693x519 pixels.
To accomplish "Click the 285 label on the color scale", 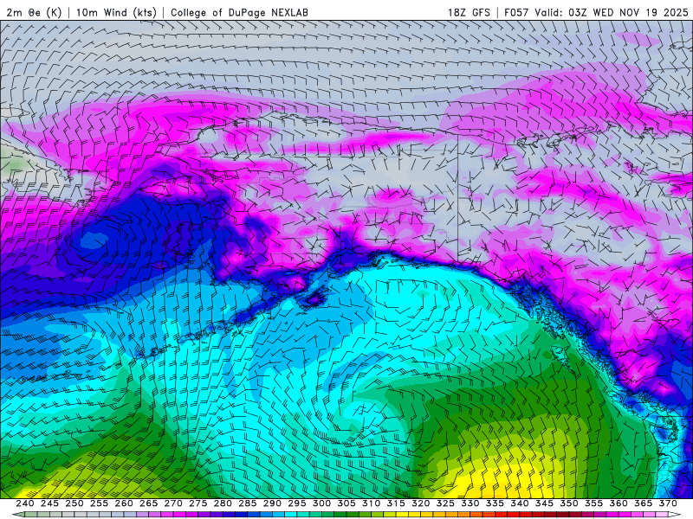I will coord(248,503).
